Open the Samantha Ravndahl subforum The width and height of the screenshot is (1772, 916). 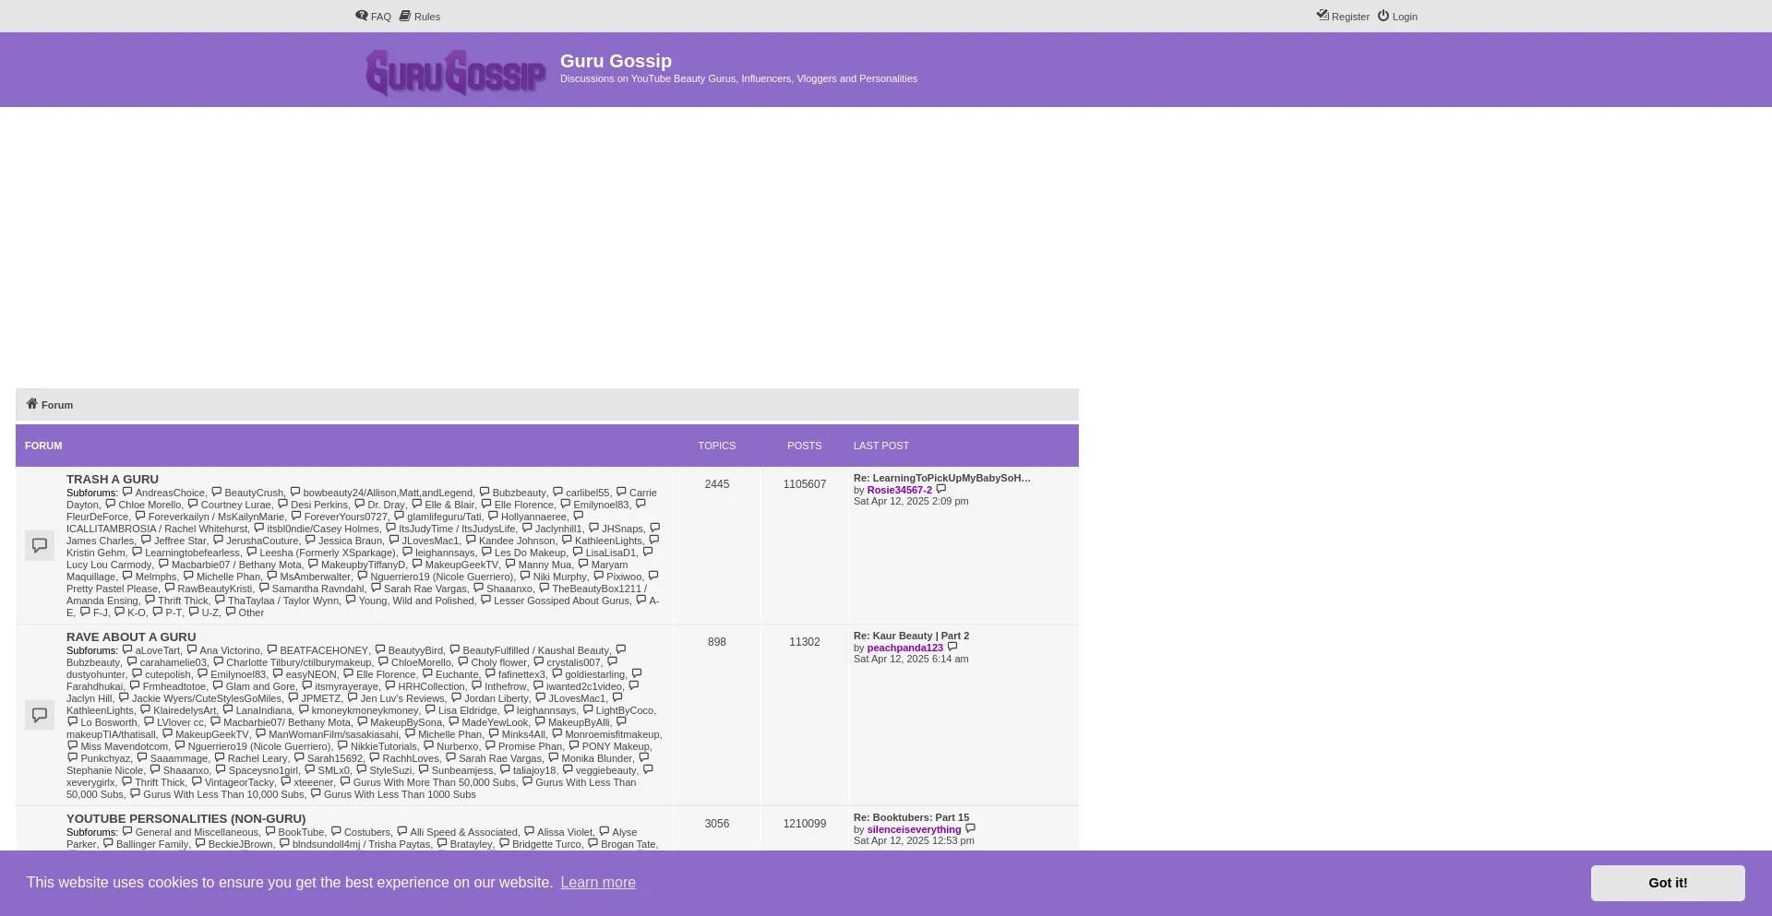[318, 589]
